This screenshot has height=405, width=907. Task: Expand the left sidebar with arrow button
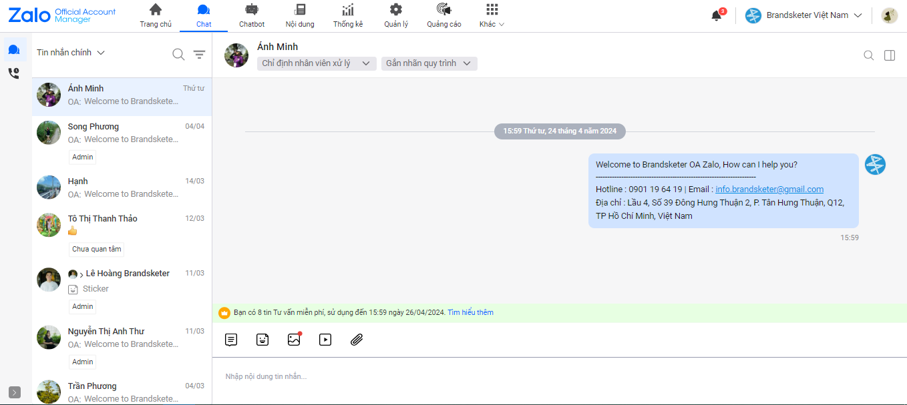(x=15, y=392)
